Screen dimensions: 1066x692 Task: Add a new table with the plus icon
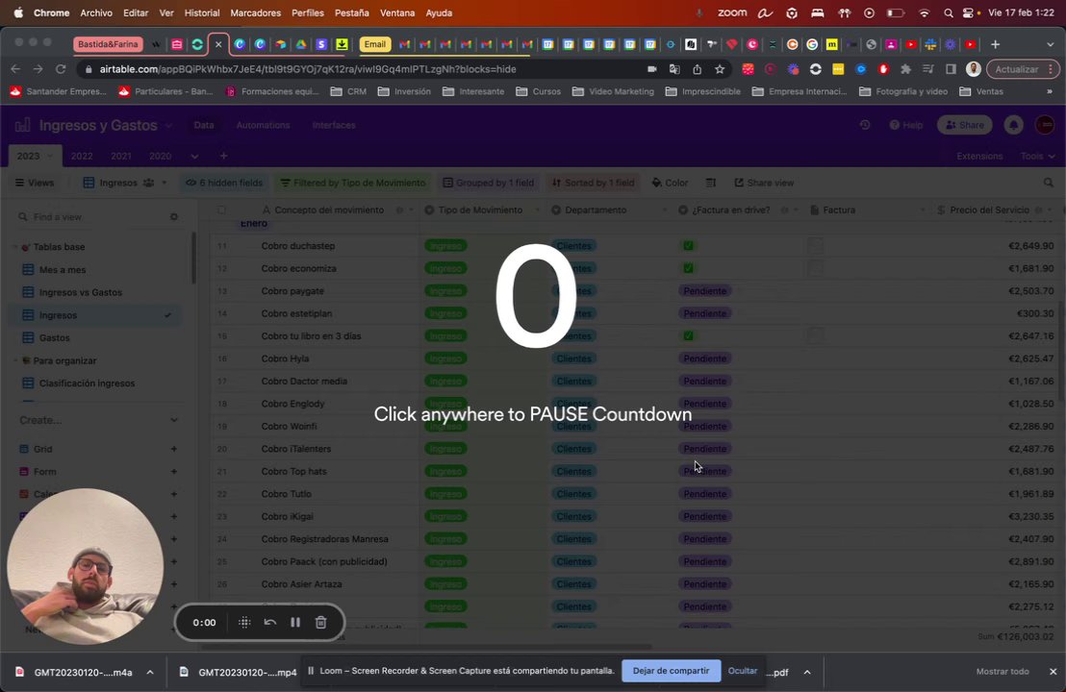pyautogui.click(x=223, y=157)
